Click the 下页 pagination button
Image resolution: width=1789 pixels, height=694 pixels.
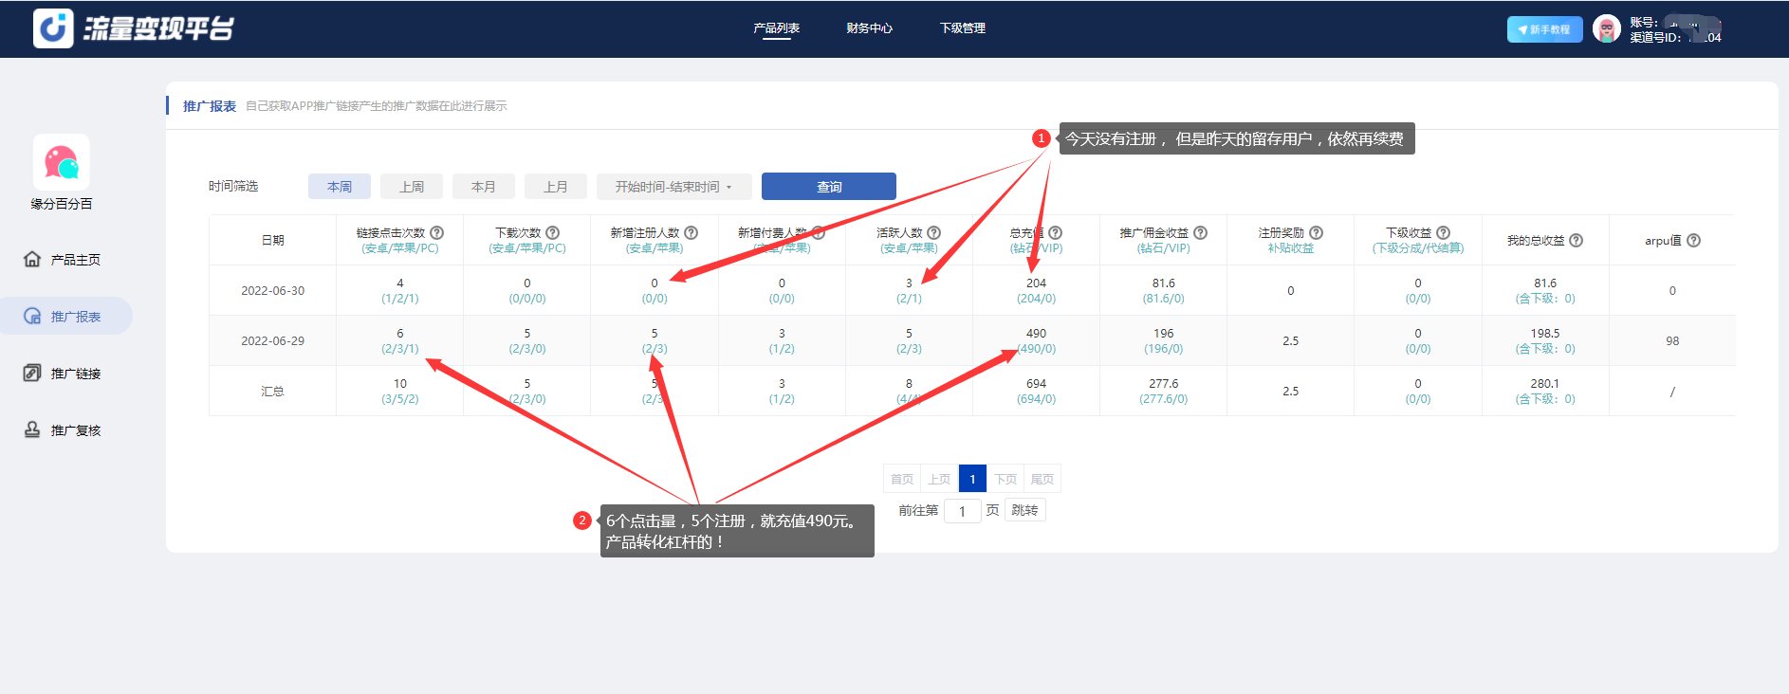click(x=1005, y=479)
